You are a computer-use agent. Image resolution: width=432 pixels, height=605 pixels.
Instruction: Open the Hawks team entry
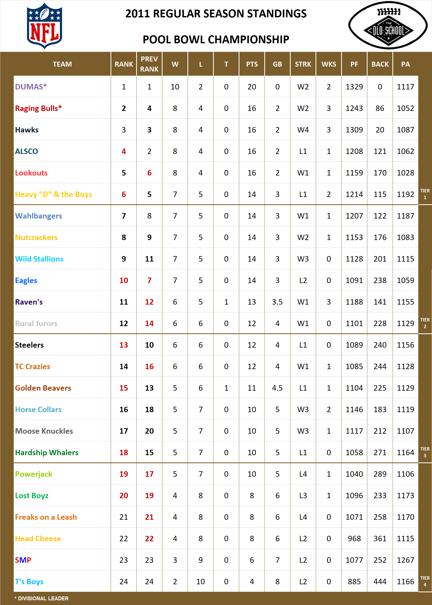click(27, 130)
